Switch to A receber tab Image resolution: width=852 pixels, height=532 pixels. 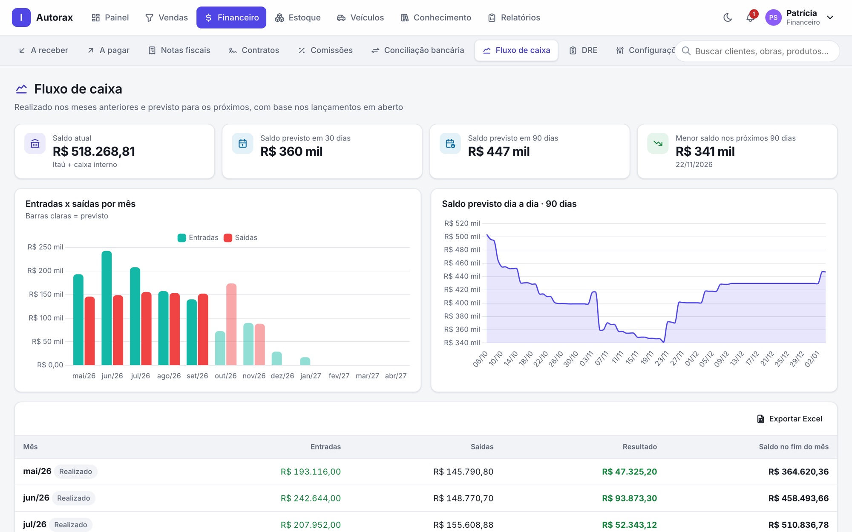coord(43,50)
